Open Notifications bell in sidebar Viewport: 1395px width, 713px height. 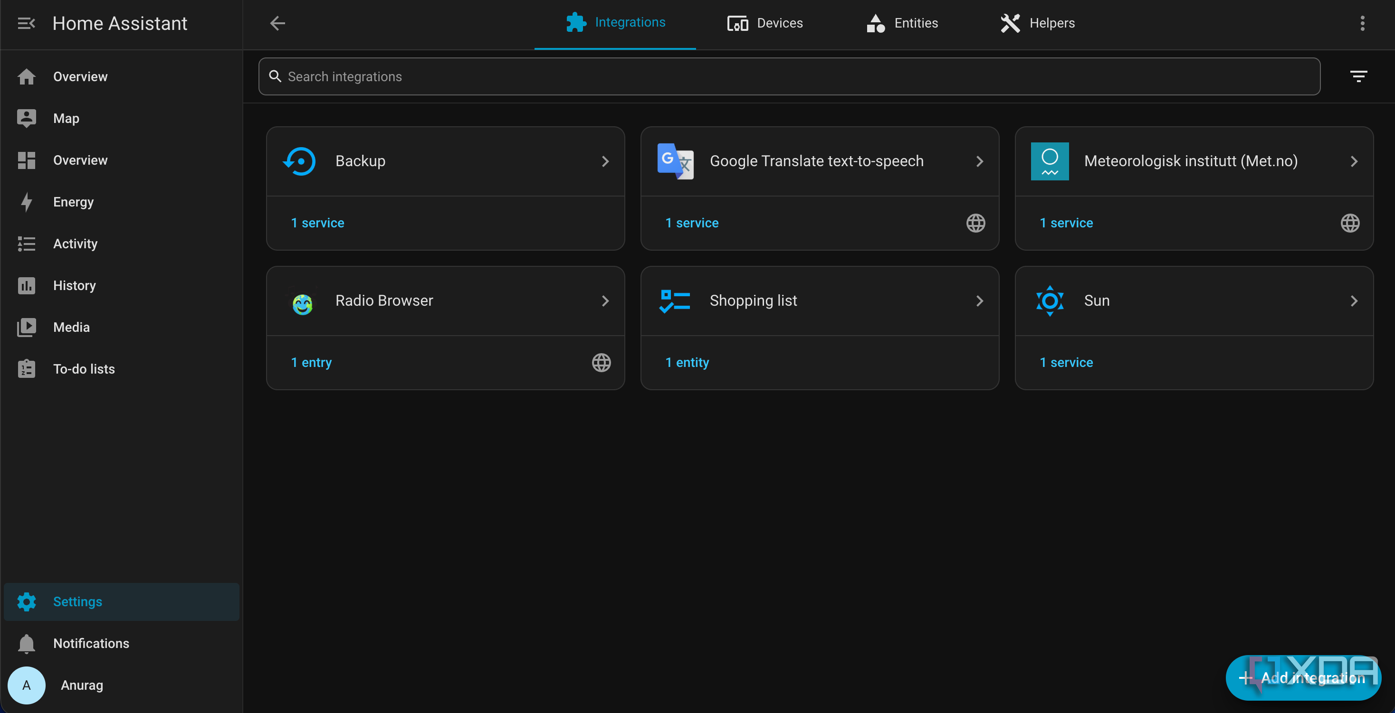coord(121,643)
